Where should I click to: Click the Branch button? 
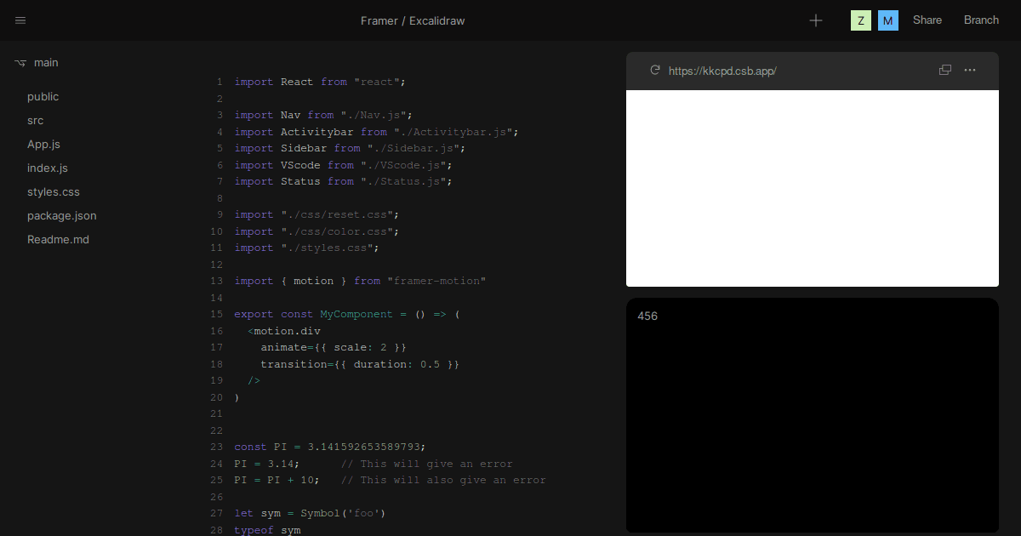pyautogui.click(x=981, y=20)
